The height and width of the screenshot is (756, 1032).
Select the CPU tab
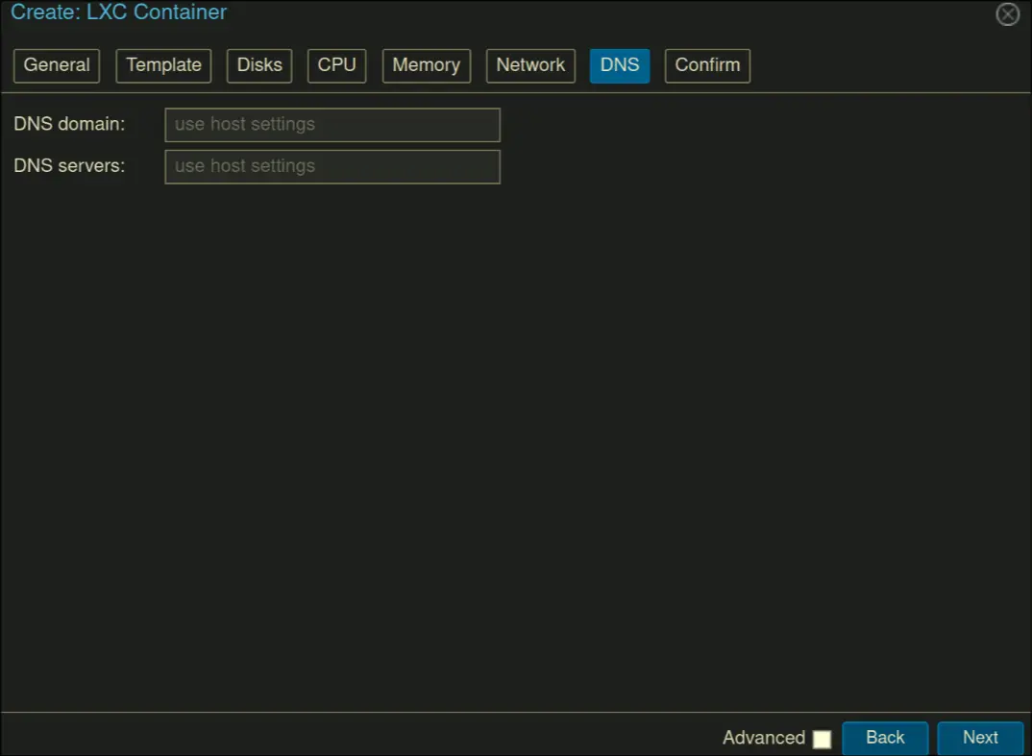[x=336, y=65]
